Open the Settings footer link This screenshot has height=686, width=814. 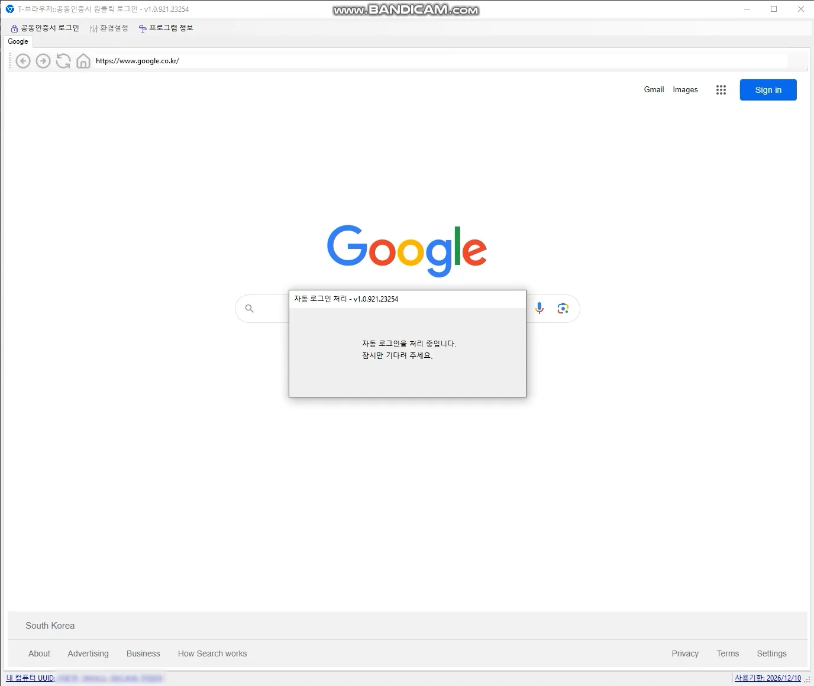(771, 653)
